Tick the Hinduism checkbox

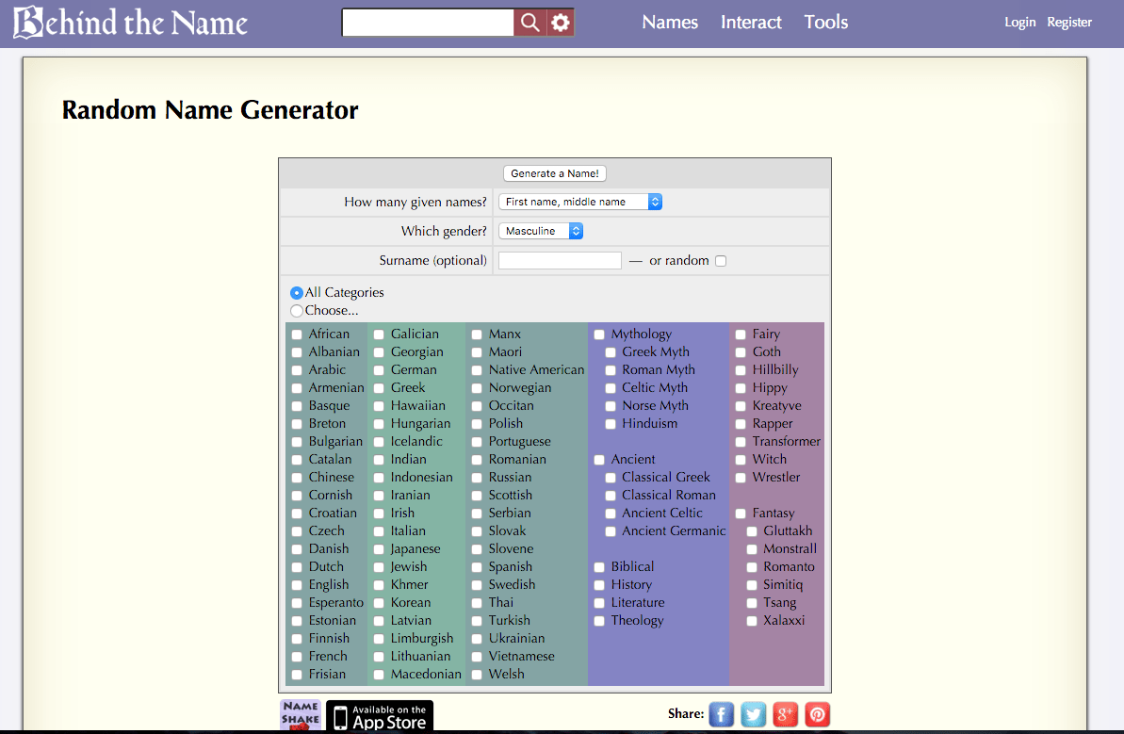click(x=611, y=424)
